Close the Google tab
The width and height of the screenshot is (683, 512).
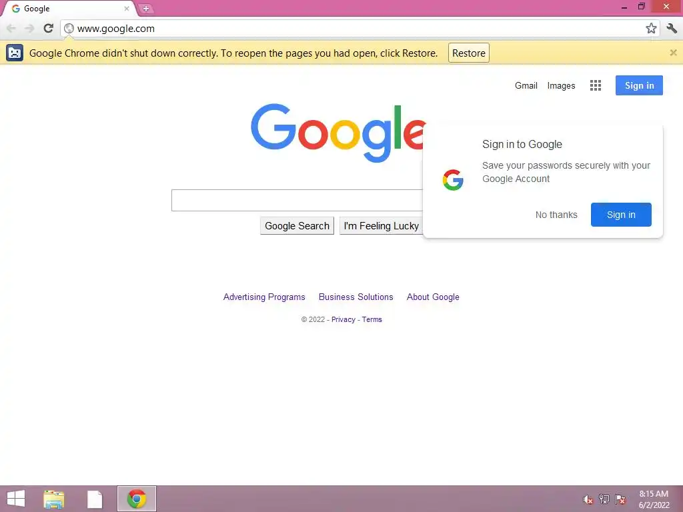point(127,8)
